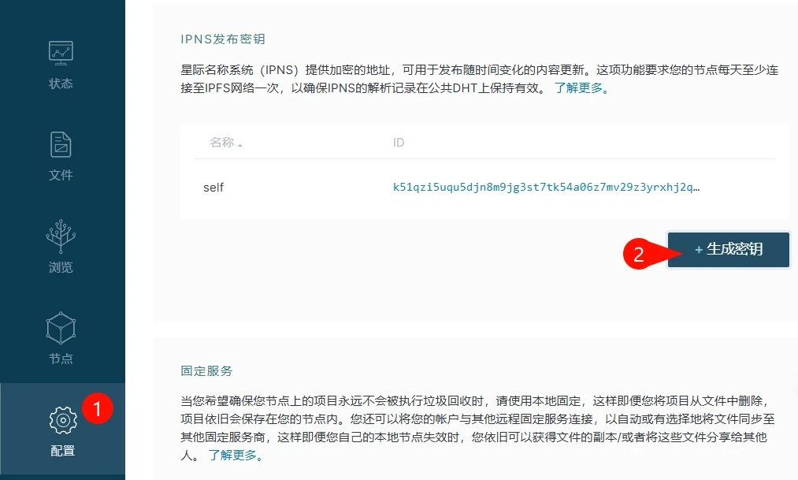Screen dimensions: 798x480
Task: Go to the 文件 sidebar label
Action: (61, 175)
